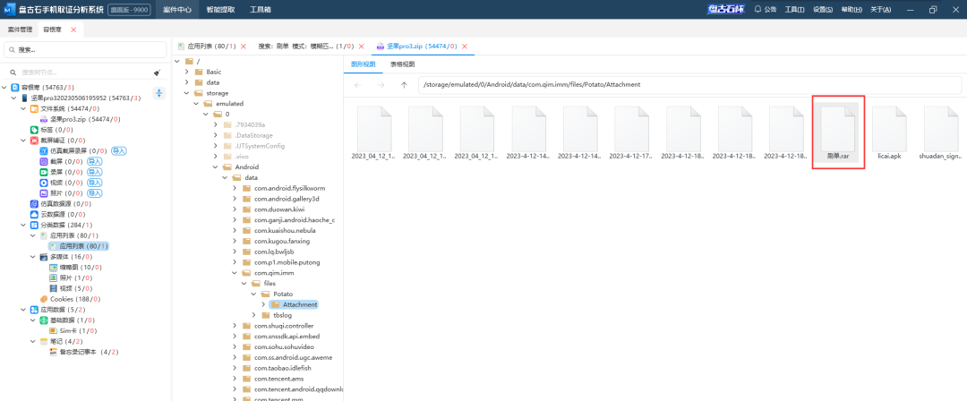Expand the Basic folder in file tree
This screenshot has width=967, height=401.
[x=187, y=72]
